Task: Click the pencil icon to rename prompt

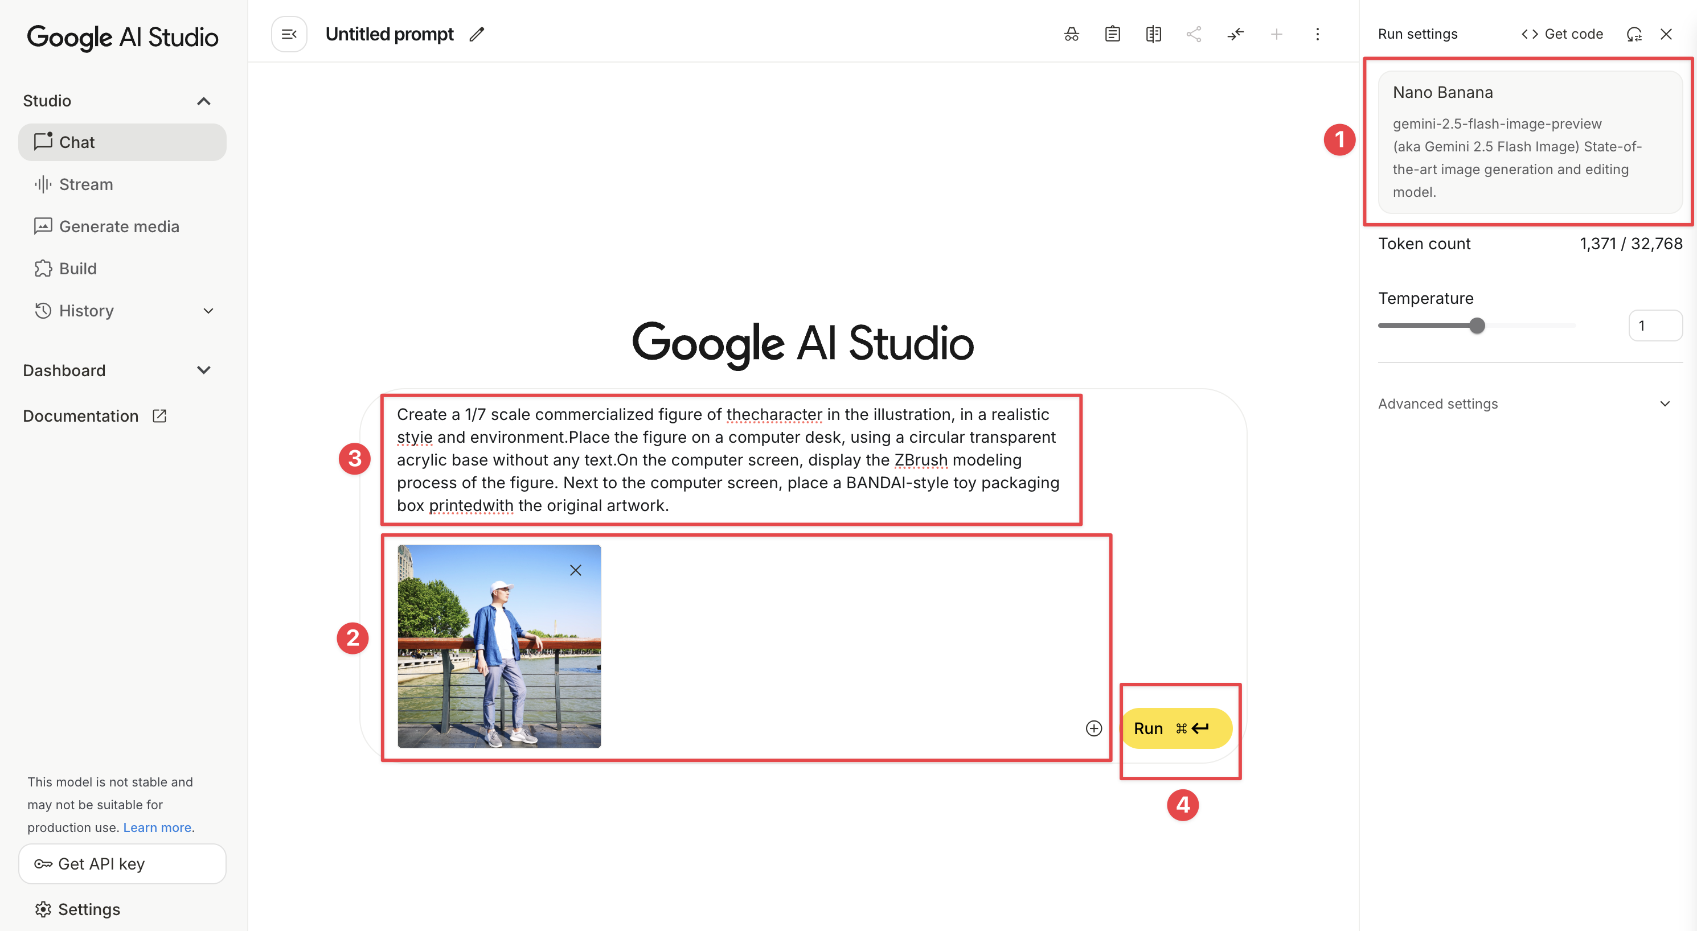Action: pos(477,34)
